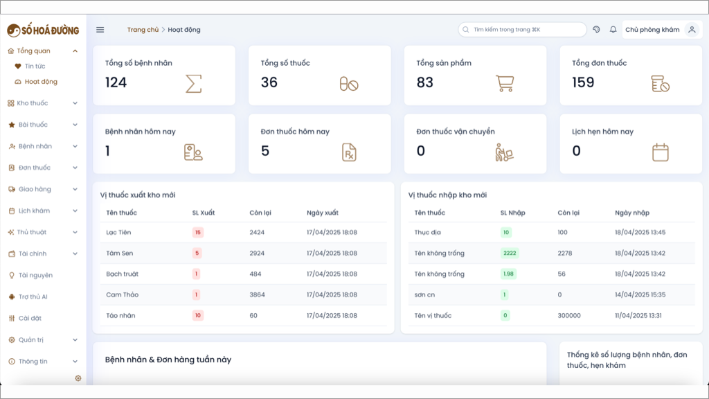Click the Rx icon in Đơn thuốc hôm nay
The width and height of the screenshot is (709, 399).
(349, 152)
